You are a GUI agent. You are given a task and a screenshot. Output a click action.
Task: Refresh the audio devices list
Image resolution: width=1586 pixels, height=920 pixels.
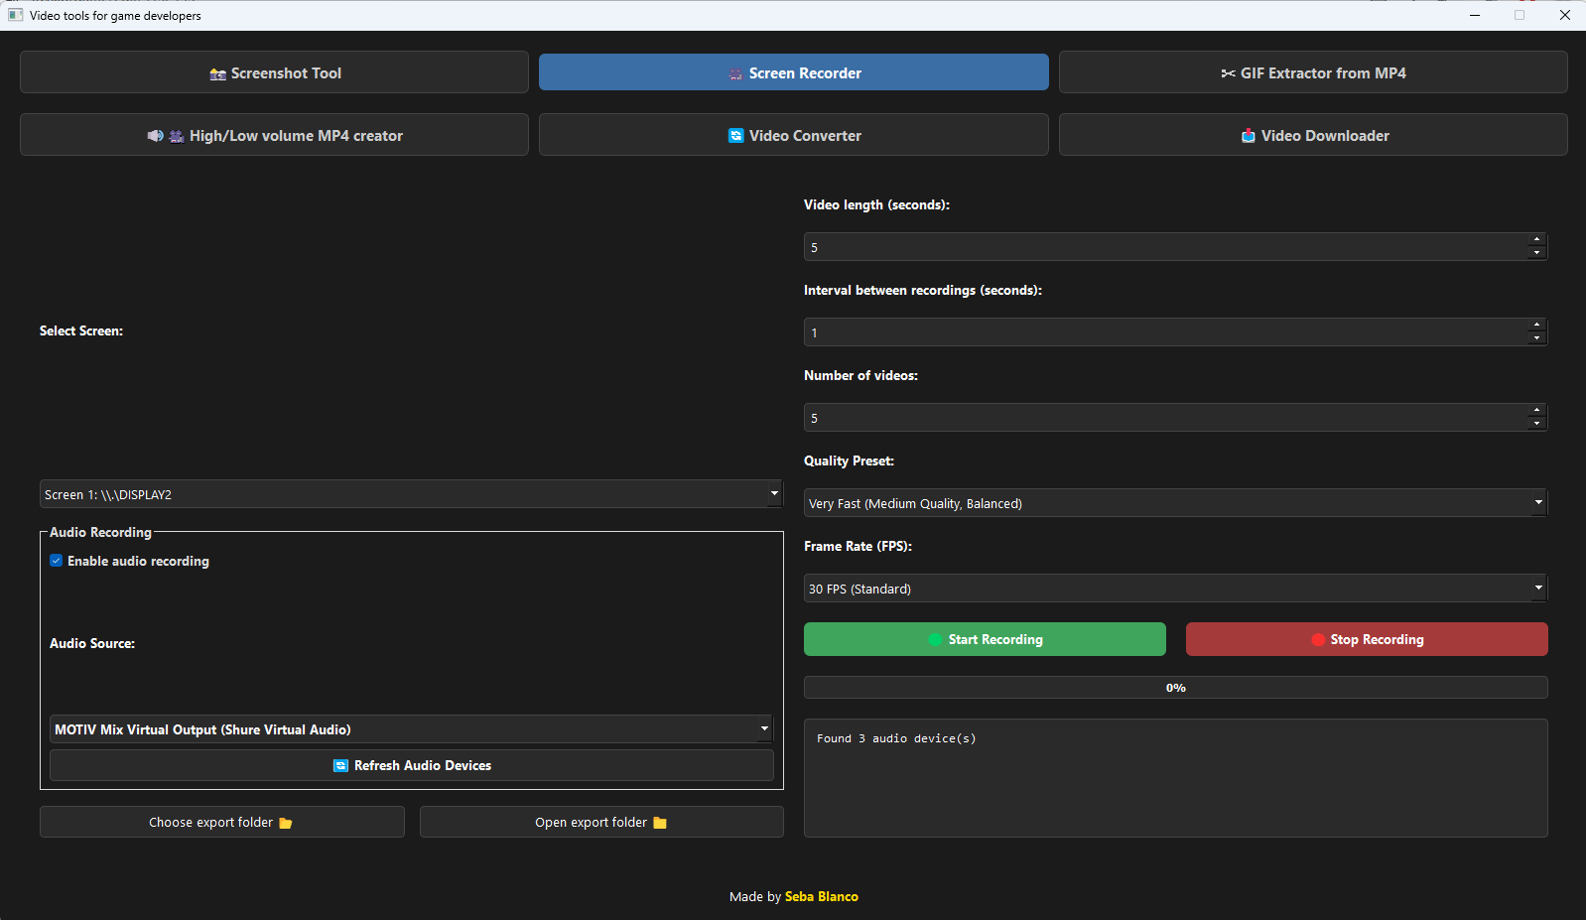pyautogui.click(x=412, y=765)
